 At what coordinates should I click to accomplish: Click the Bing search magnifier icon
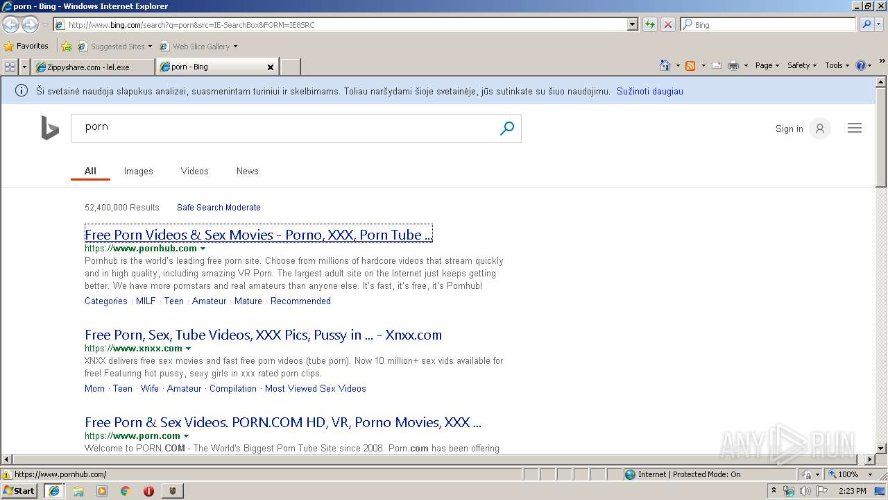(x=507, y=128)
